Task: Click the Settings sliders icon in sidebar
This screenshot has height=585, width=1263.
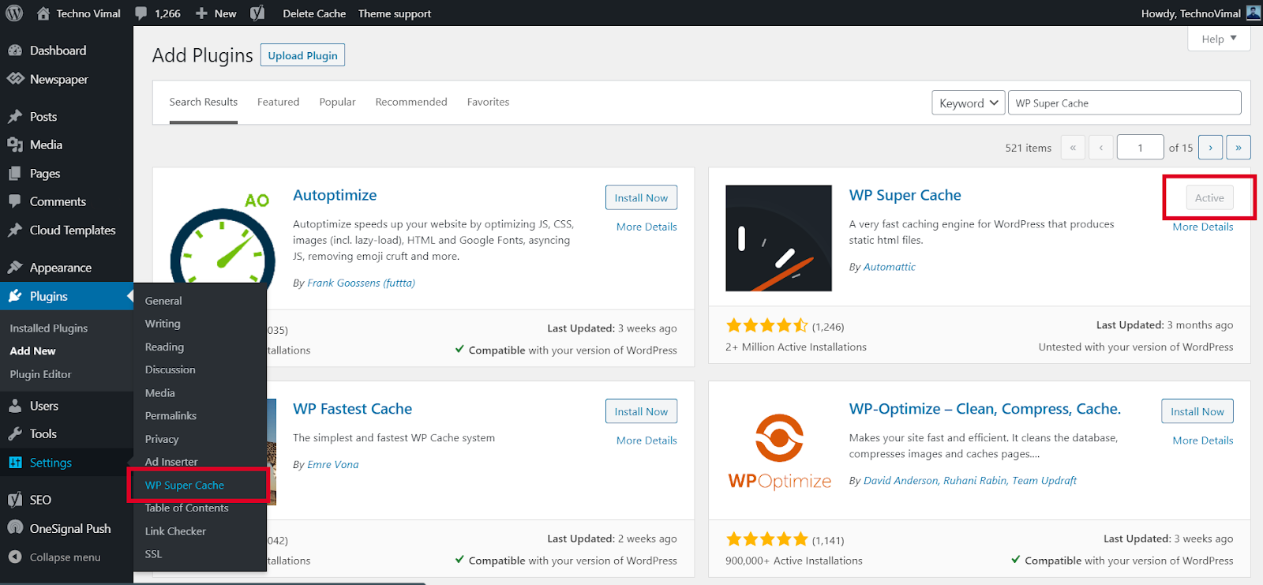Action: coord(15,463)
